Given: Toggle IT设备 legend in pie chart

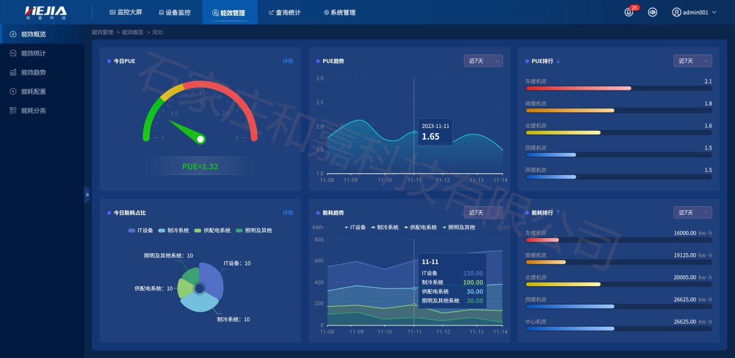Looking at the screenshot, I should (141, 231).
